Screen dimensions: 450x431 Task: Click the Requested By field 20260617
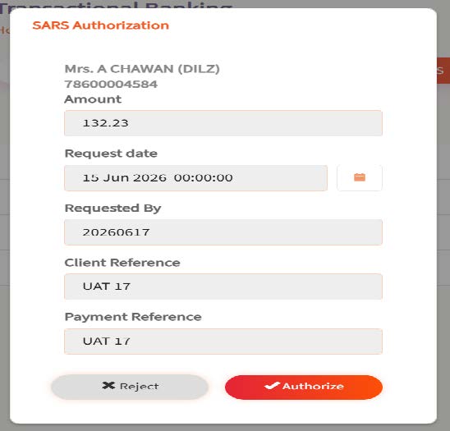(223, 232)
